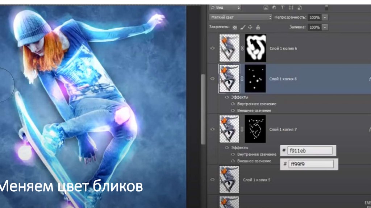This screenshot has height=208, width=371.
Task: Select the smart object filter icon
Action: (x=300, y=8)
